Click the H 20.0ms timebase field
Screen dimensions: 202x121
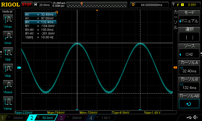pos(42,5)
